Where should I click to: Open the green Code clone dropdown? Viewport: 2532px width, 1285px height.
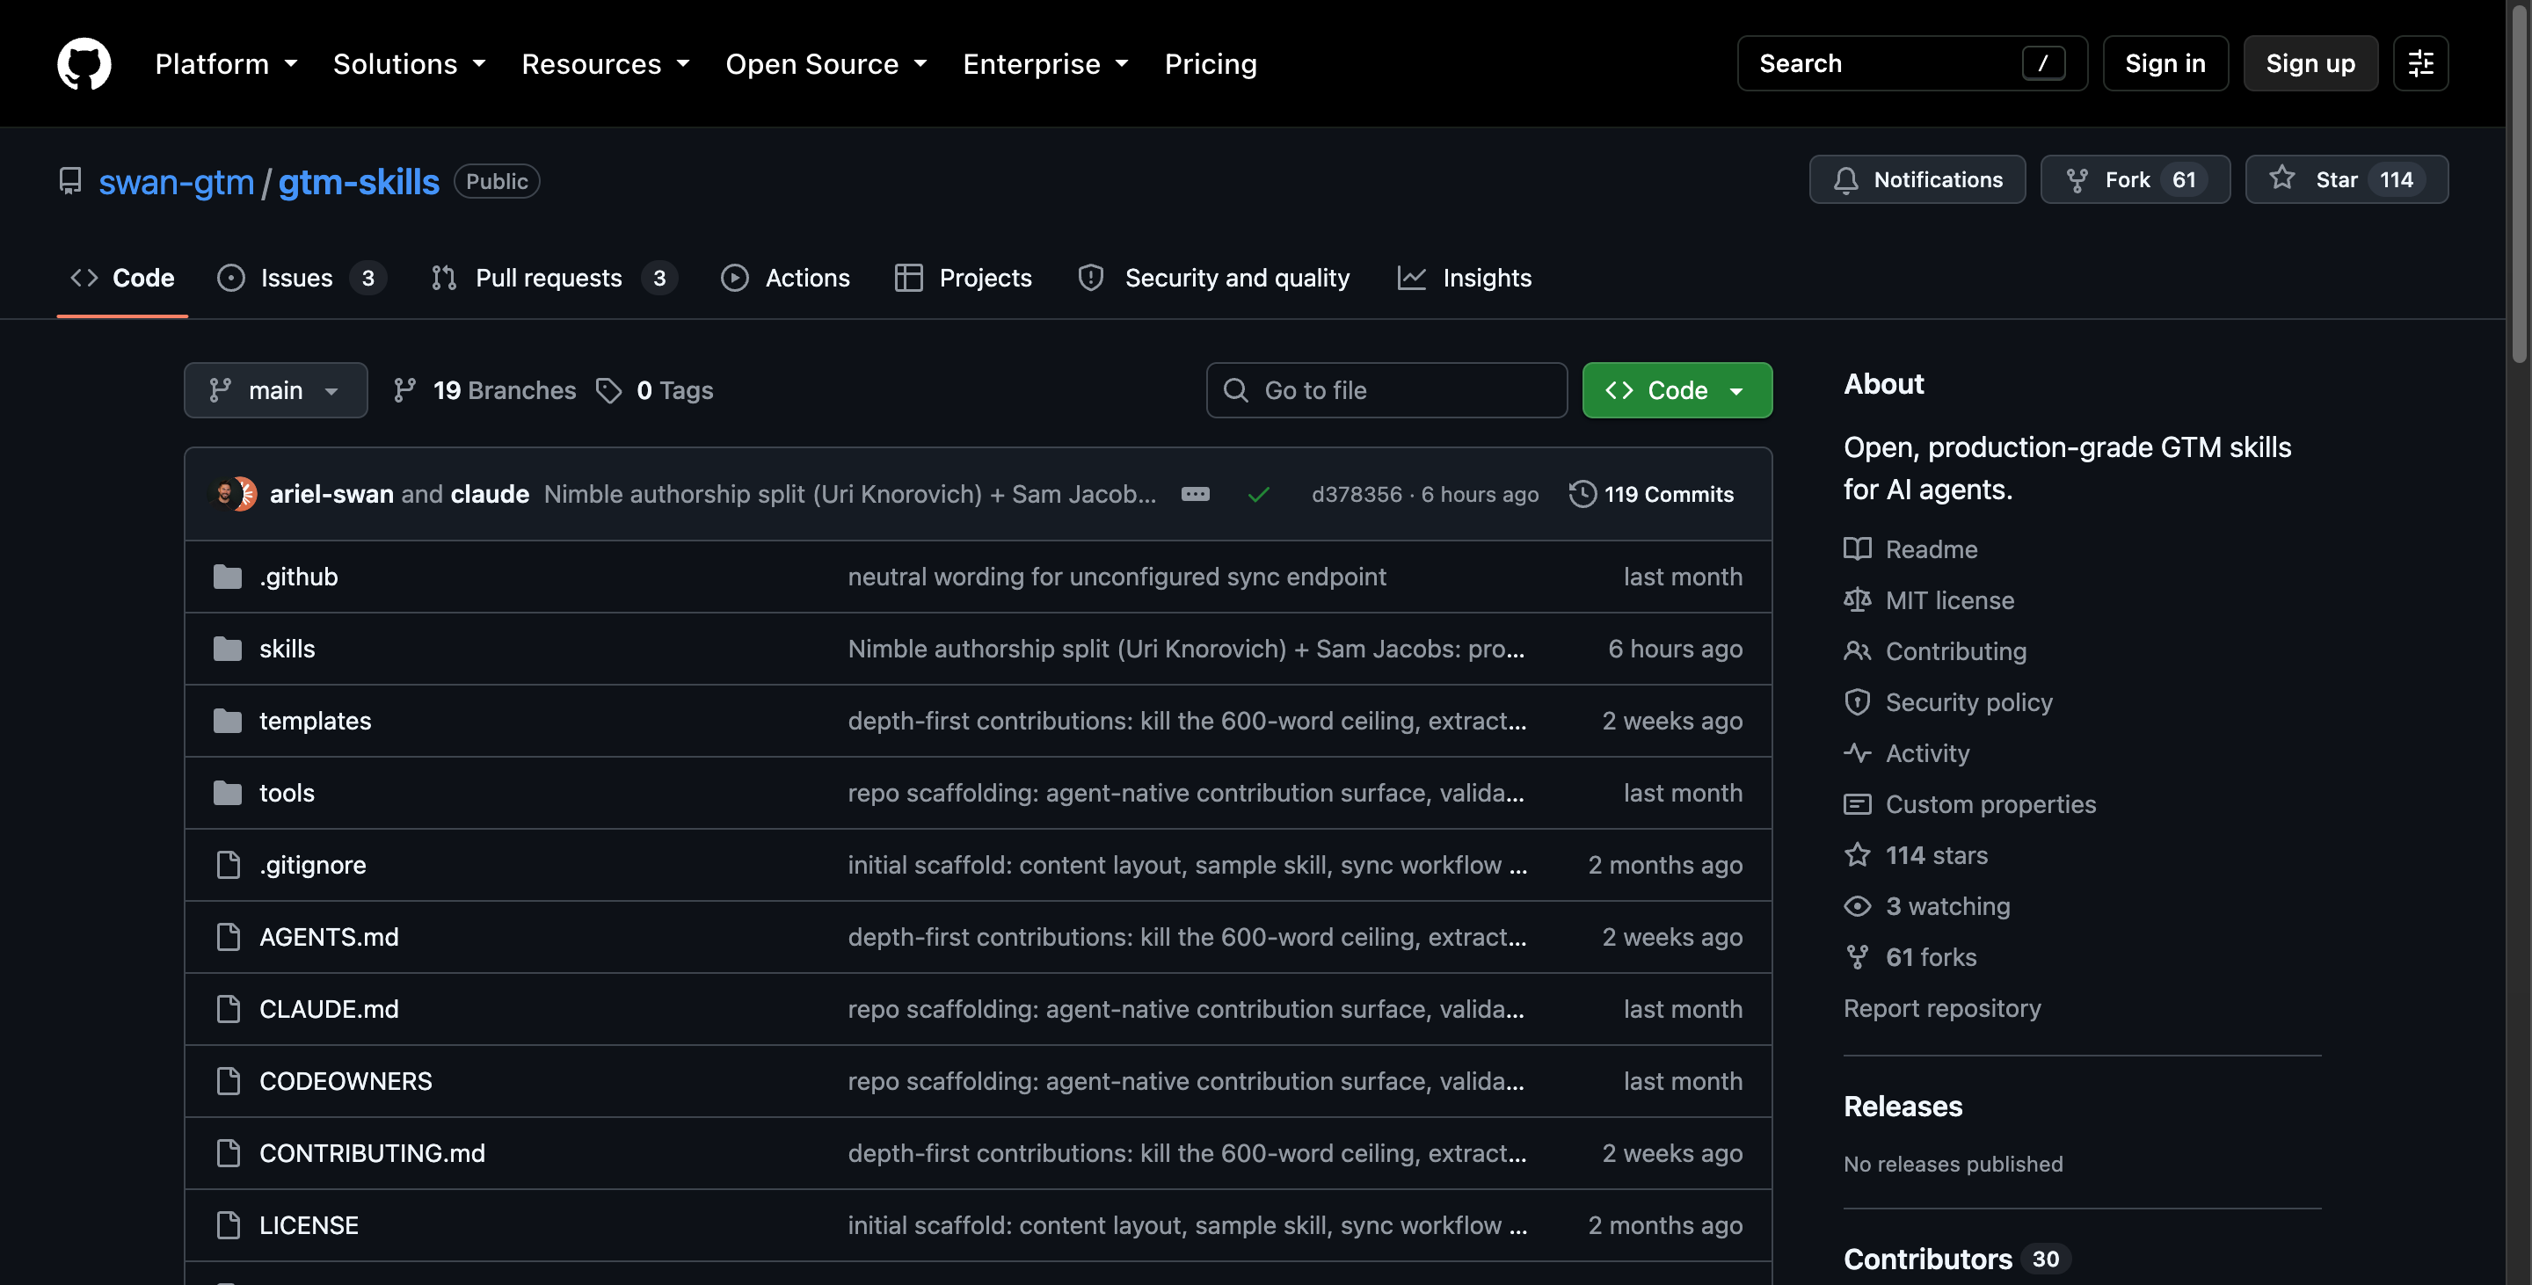1677,390
